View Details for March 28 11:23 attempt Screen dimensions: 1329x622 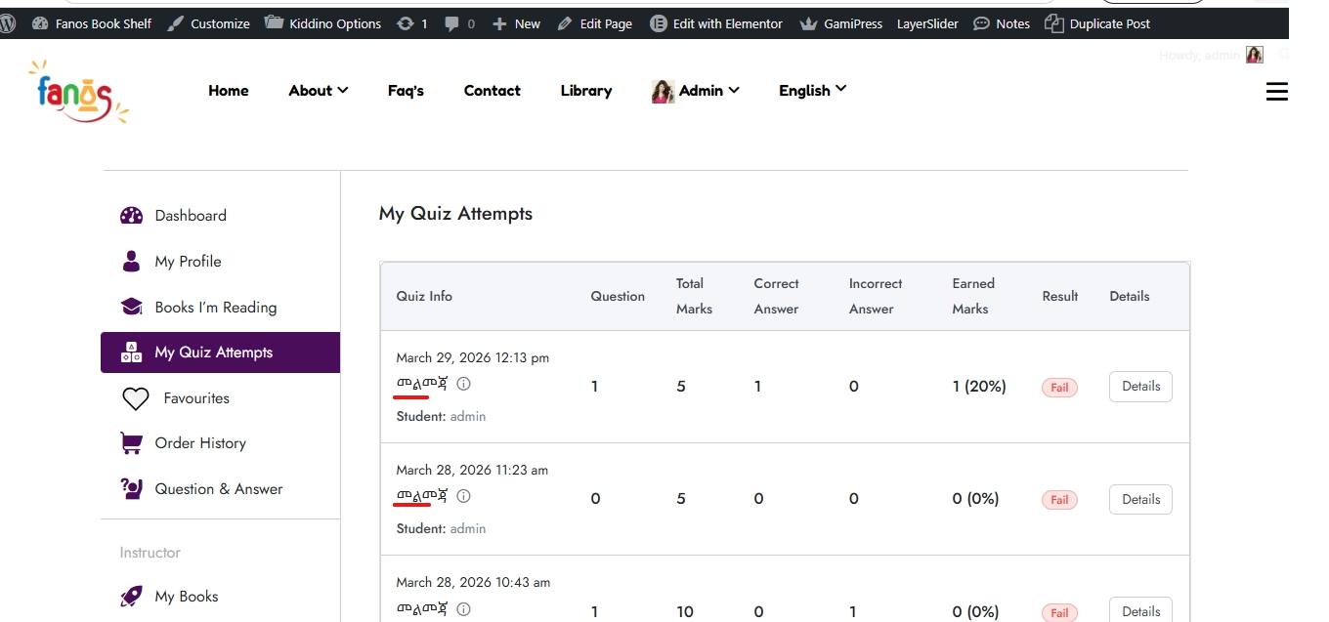[1140, 500]
